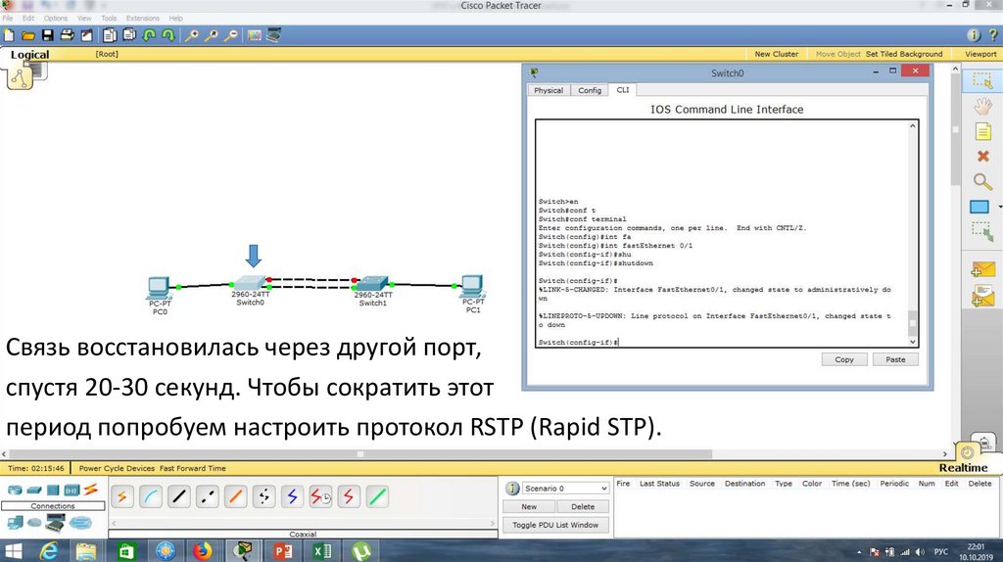Open PowerPoint from the Windows taskbar
The width and height of the screenshot is (1003, 562).
[x=282, y=550]
